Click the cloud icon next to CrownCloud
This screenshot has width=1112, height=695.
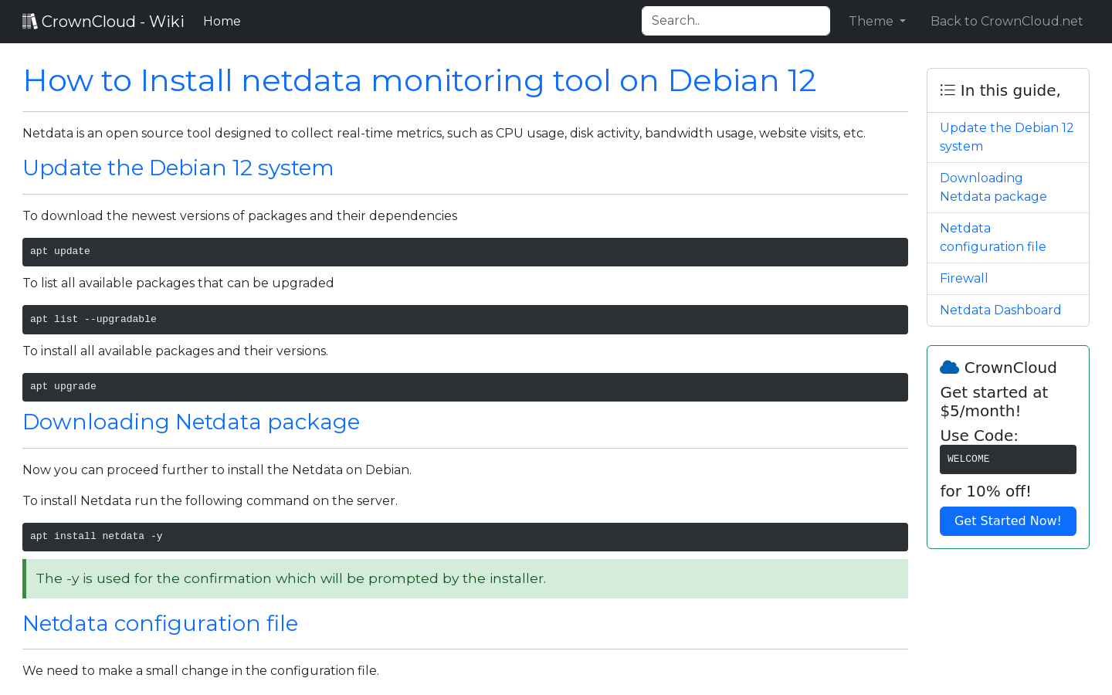(949, 368)
